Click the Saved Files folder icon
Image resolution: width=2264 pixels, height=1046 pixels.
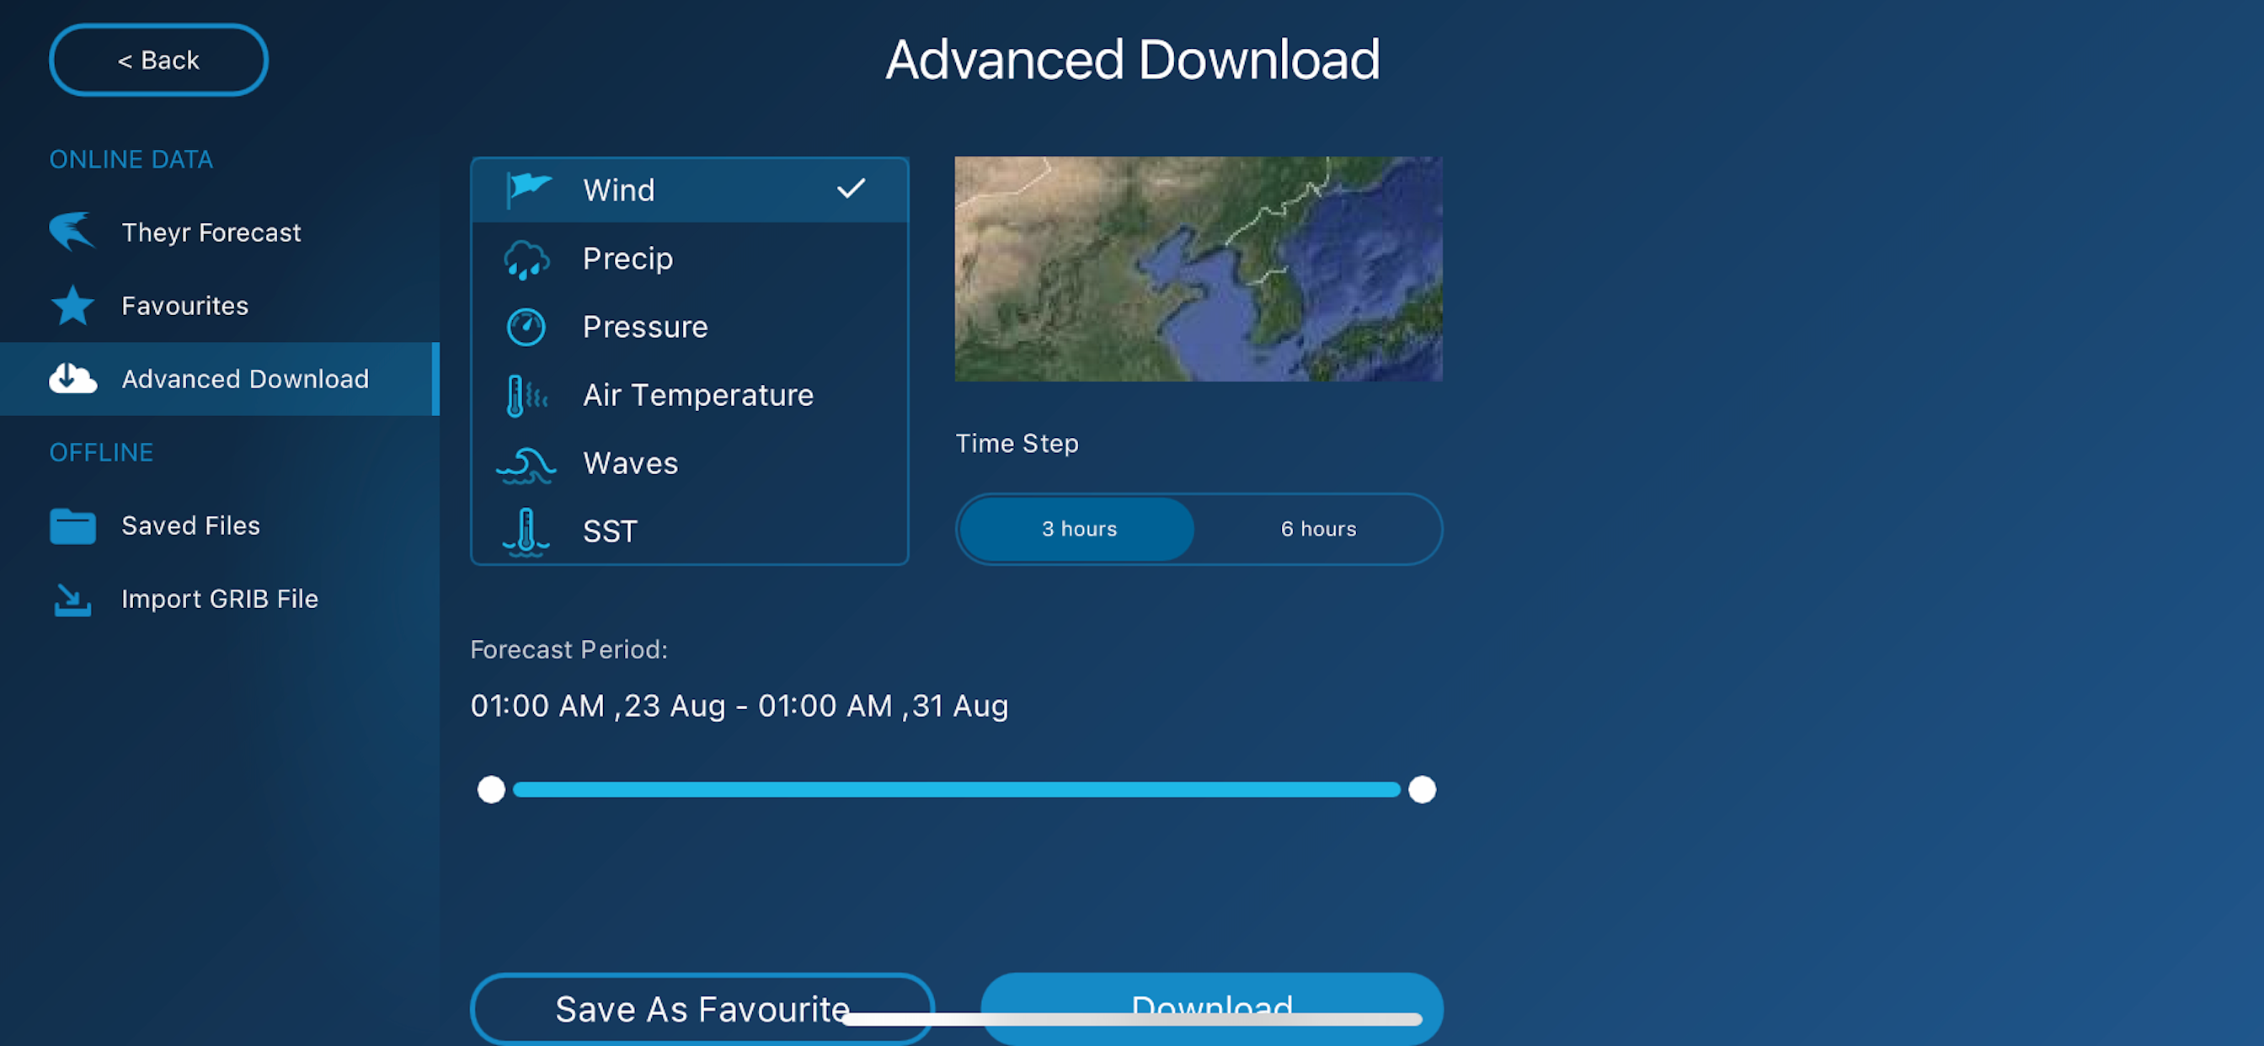(72, 526)
